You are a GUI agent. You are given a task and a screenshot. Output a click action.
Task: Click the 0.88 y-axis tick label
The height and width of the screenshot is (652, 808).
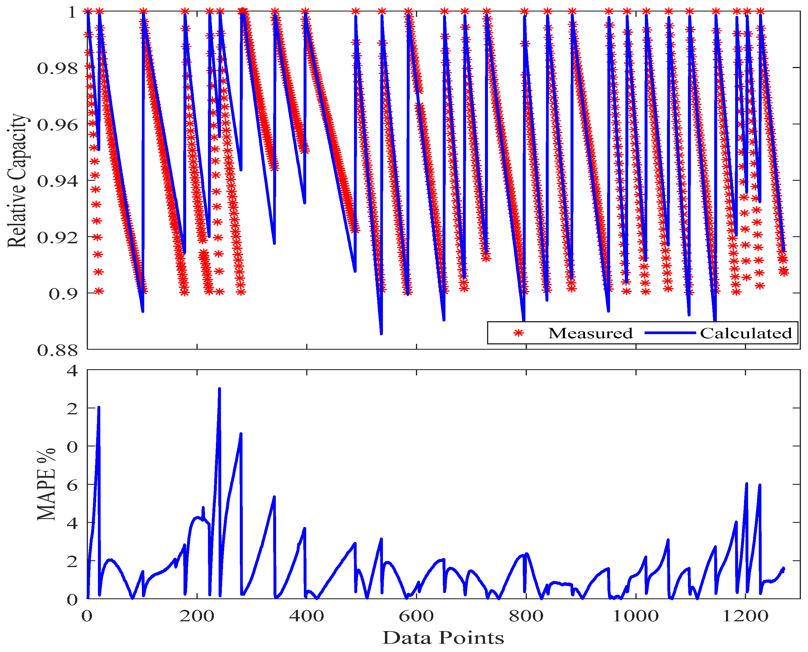[x=58, y=351]
